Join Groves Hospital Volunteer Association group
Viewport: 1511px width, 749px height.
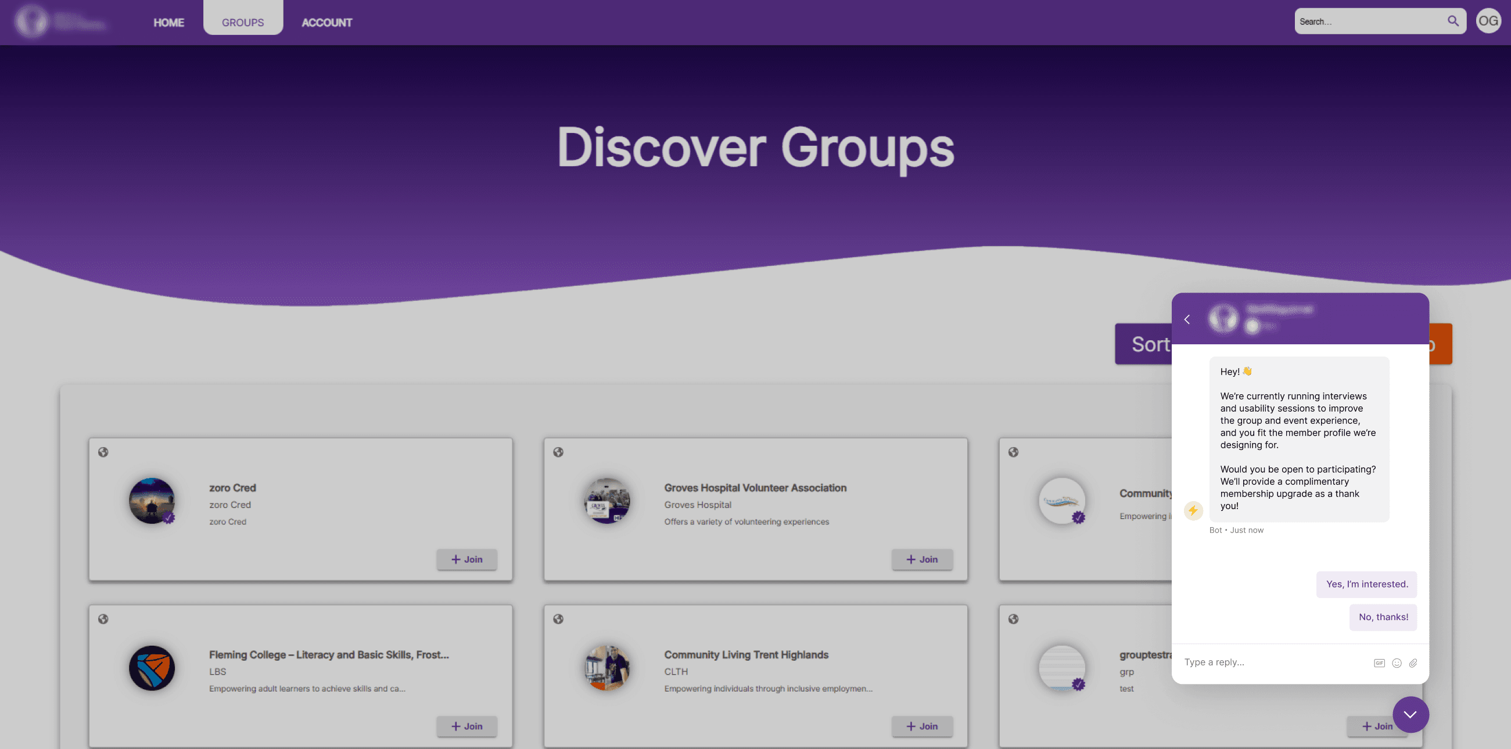tap(922, 559)
